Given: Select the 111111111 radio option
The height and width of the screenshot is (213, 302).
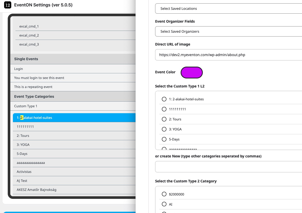Looking at the screenshot, I should (164, 109).
